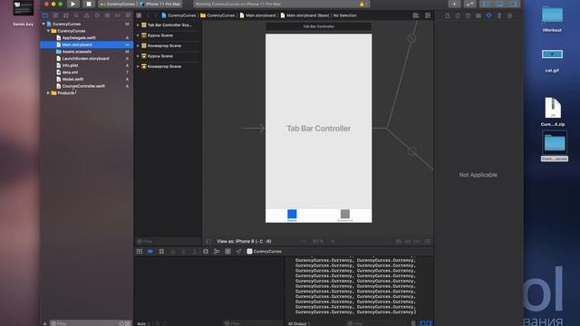Expand the first Курсы Scene
The width and height of the screenshot is (580, 326).
[138, 35]
